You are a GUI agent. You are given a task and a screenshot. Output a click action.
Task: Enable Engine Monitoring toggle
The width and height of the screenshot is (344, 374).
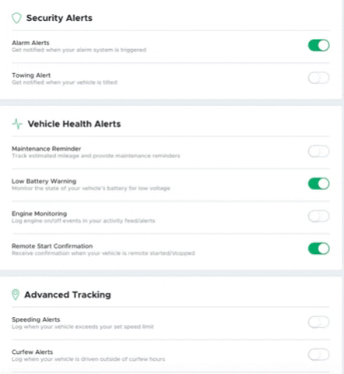click(x=319, y=216)
